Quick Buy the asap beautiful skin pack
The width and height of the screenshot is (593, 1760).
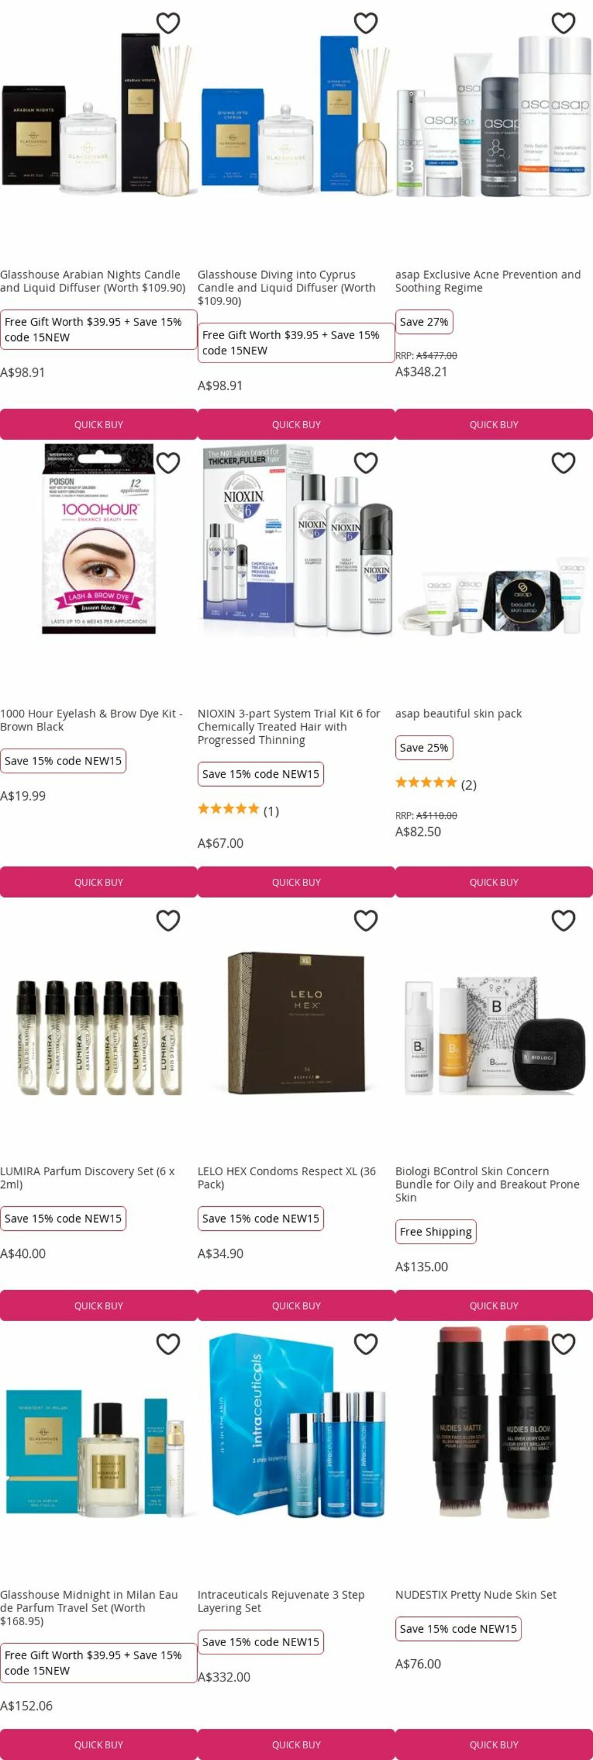pyautogui.click(x=494, y=882)
